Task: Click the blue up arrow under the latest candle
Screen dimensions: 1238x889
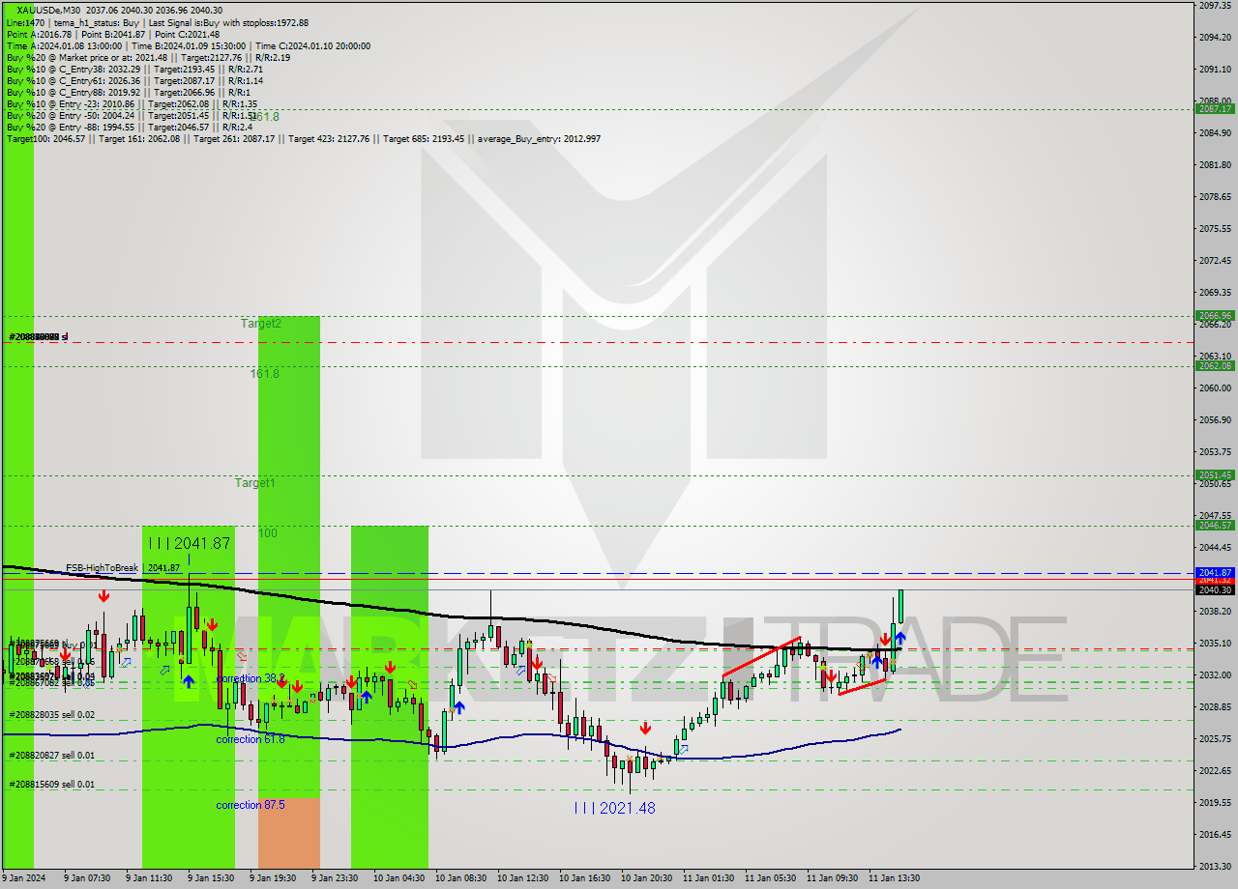Action: click(x=900, y=638)
